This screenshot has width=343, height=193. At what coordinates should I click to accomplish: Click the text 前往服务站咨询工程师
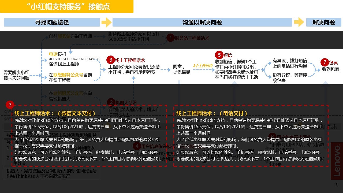point(70,36)
